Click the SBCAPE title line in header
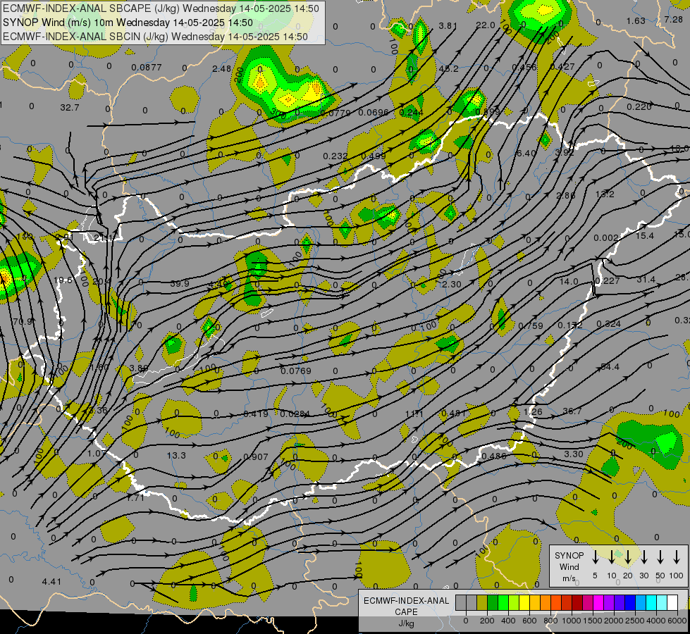Viewport: 690px width, 634px height. [161, 8]
